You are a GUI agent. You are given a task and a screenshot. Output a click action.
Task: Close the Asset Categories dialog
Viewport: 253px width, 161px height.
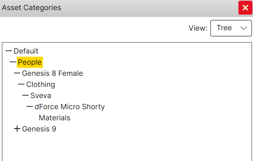tap(245, 8)
